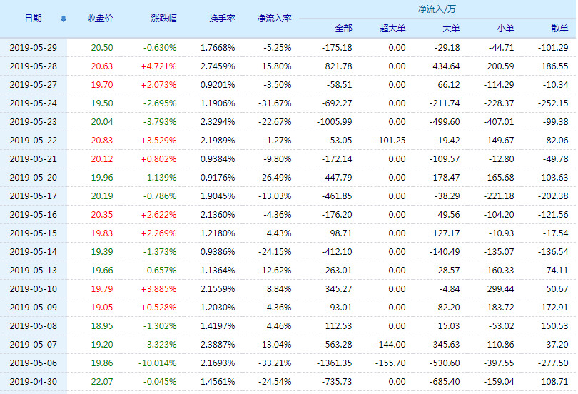Sort by the 换手率 column header
Image resolution: width=578 pixels, height=394 pixels.
[222, 19]
